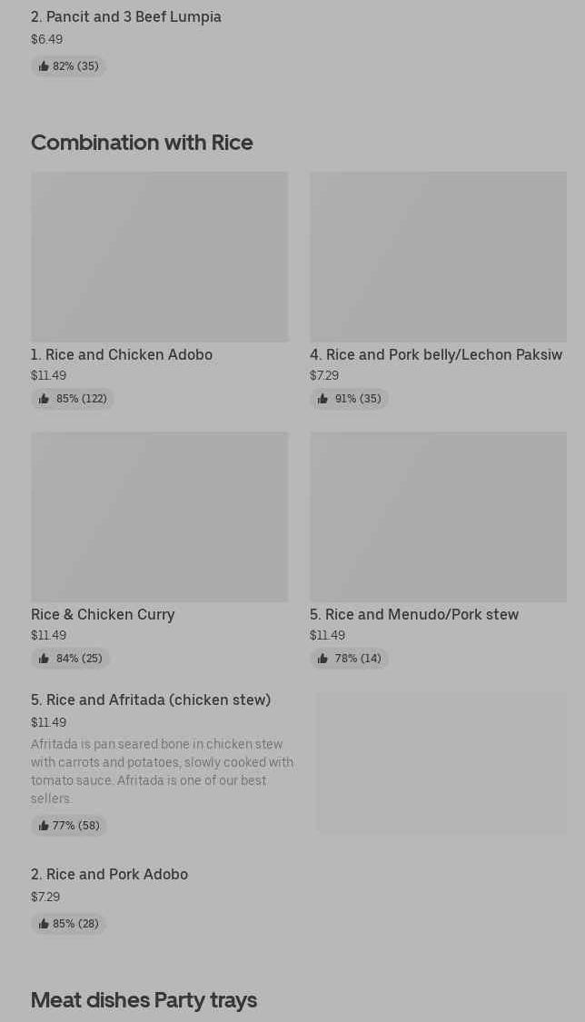Open the Rice & Chicken Curry photo
Viewport: 585px width, 1022px height.
click(x=159, y=516)
